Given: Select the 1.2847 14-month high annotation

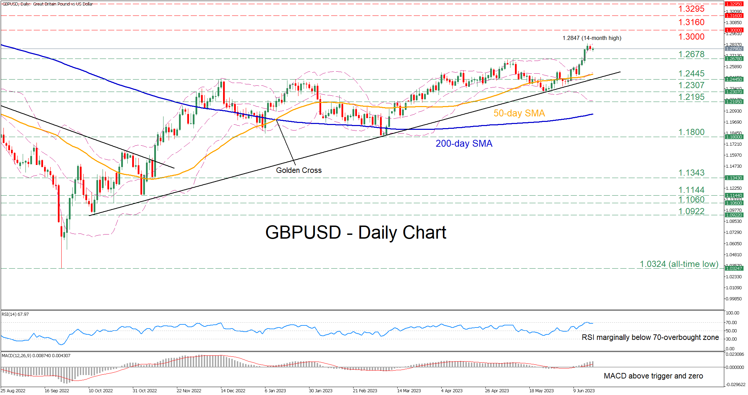Looking at the screenshot, I should (x=592, y=38).
